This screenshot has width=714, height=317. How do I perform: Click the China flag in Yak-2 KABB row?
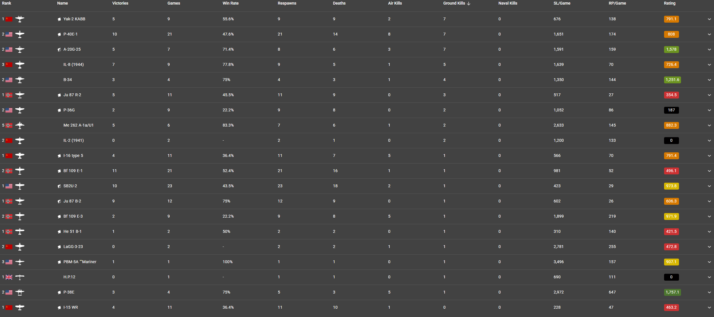pyautogui.click(x=9, y=19)
